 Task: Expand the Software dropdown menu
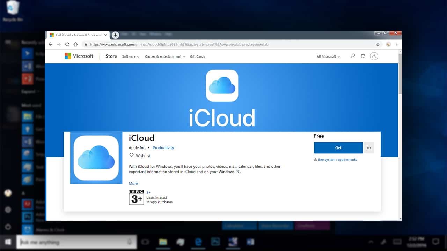pyautogui.click(x=131, y=56)
